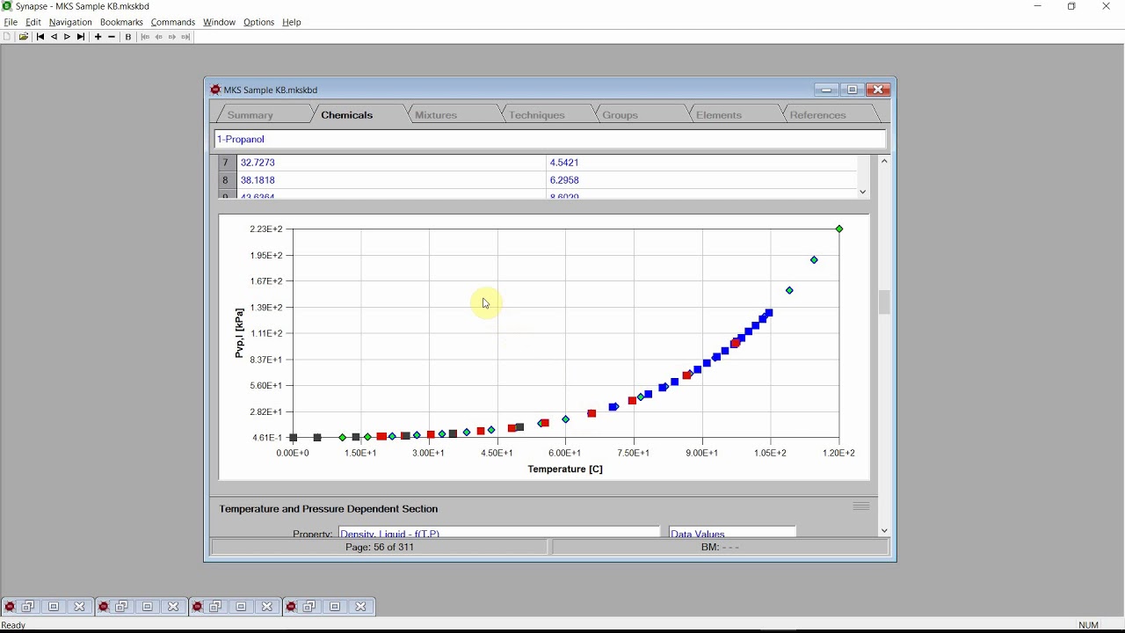Viewport: 1125px width, 633px height.
Task: Close the MKS Sample KB child window
Action: pos(879,90)
